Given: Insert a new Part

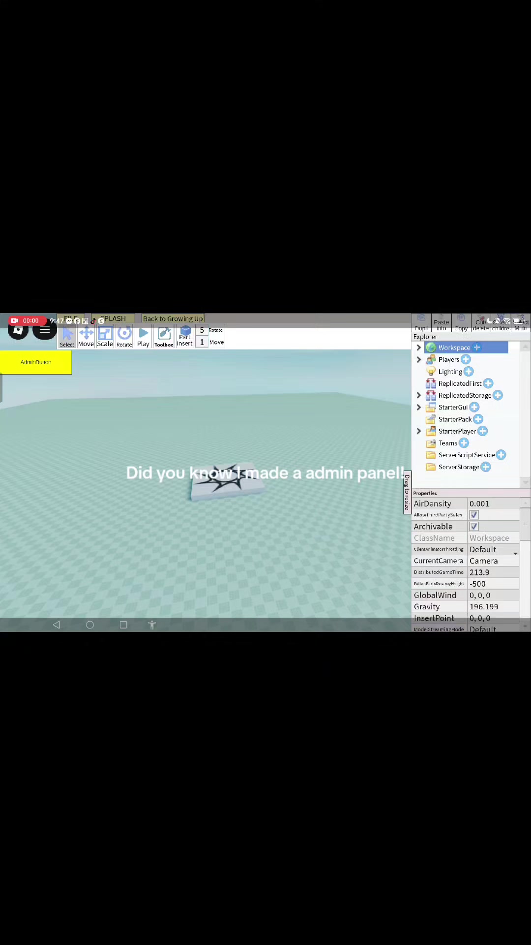Looking at the screenshot, I should coord(185,337).
